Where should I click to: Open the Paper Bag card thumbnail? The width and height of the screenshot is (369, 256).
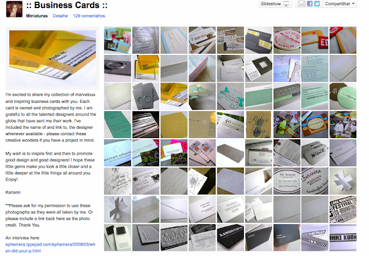[258, 125]
